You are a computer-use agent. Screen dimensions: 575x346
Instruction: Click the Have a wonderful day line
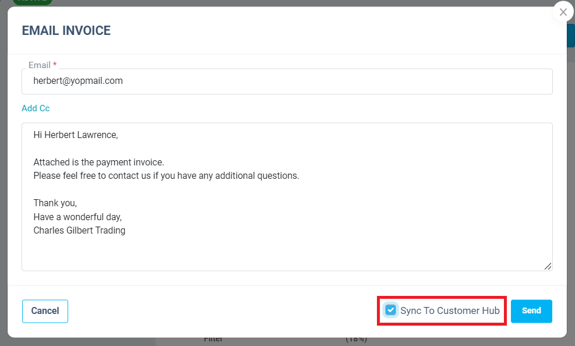point(77,217)
